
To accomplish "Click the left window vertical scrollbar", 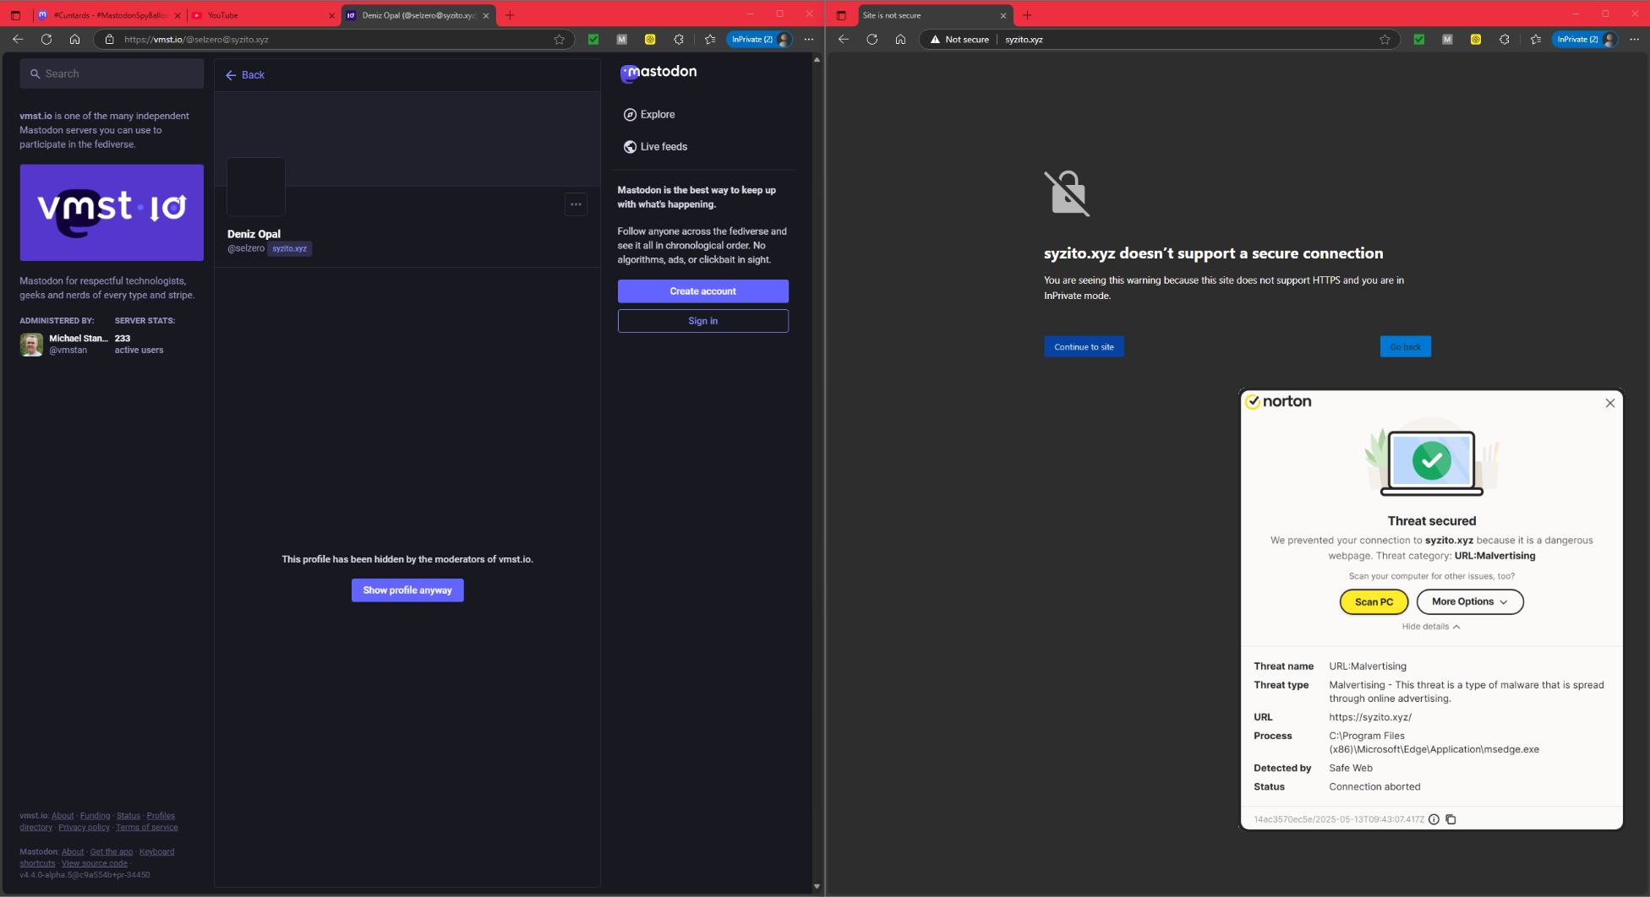I will point(817,473).
